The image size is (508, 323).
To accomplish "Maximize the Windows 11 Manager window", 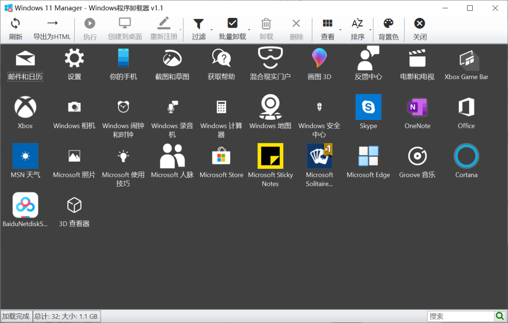I will coord(470,8).
